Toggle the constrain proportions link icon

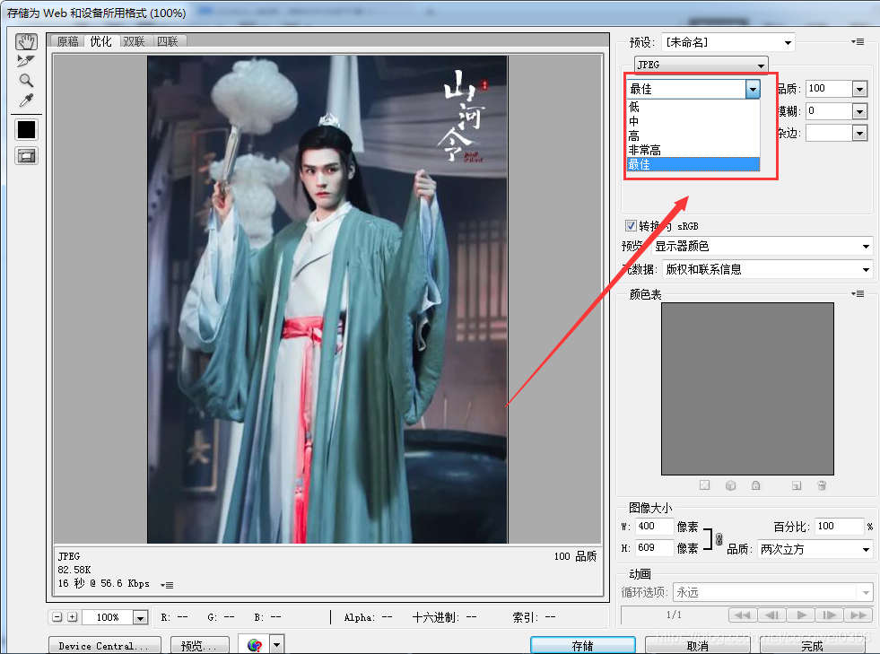[x=719, y=539]
